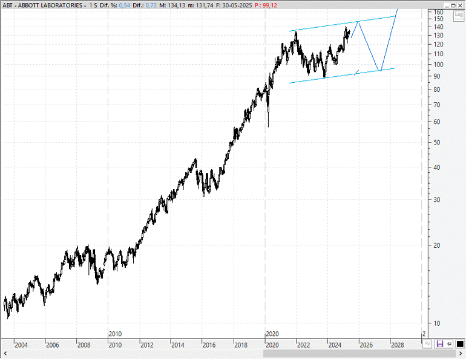Screen dimensions: 466x359
Task: Toggle the Log scale button
Action: [459, 16]
